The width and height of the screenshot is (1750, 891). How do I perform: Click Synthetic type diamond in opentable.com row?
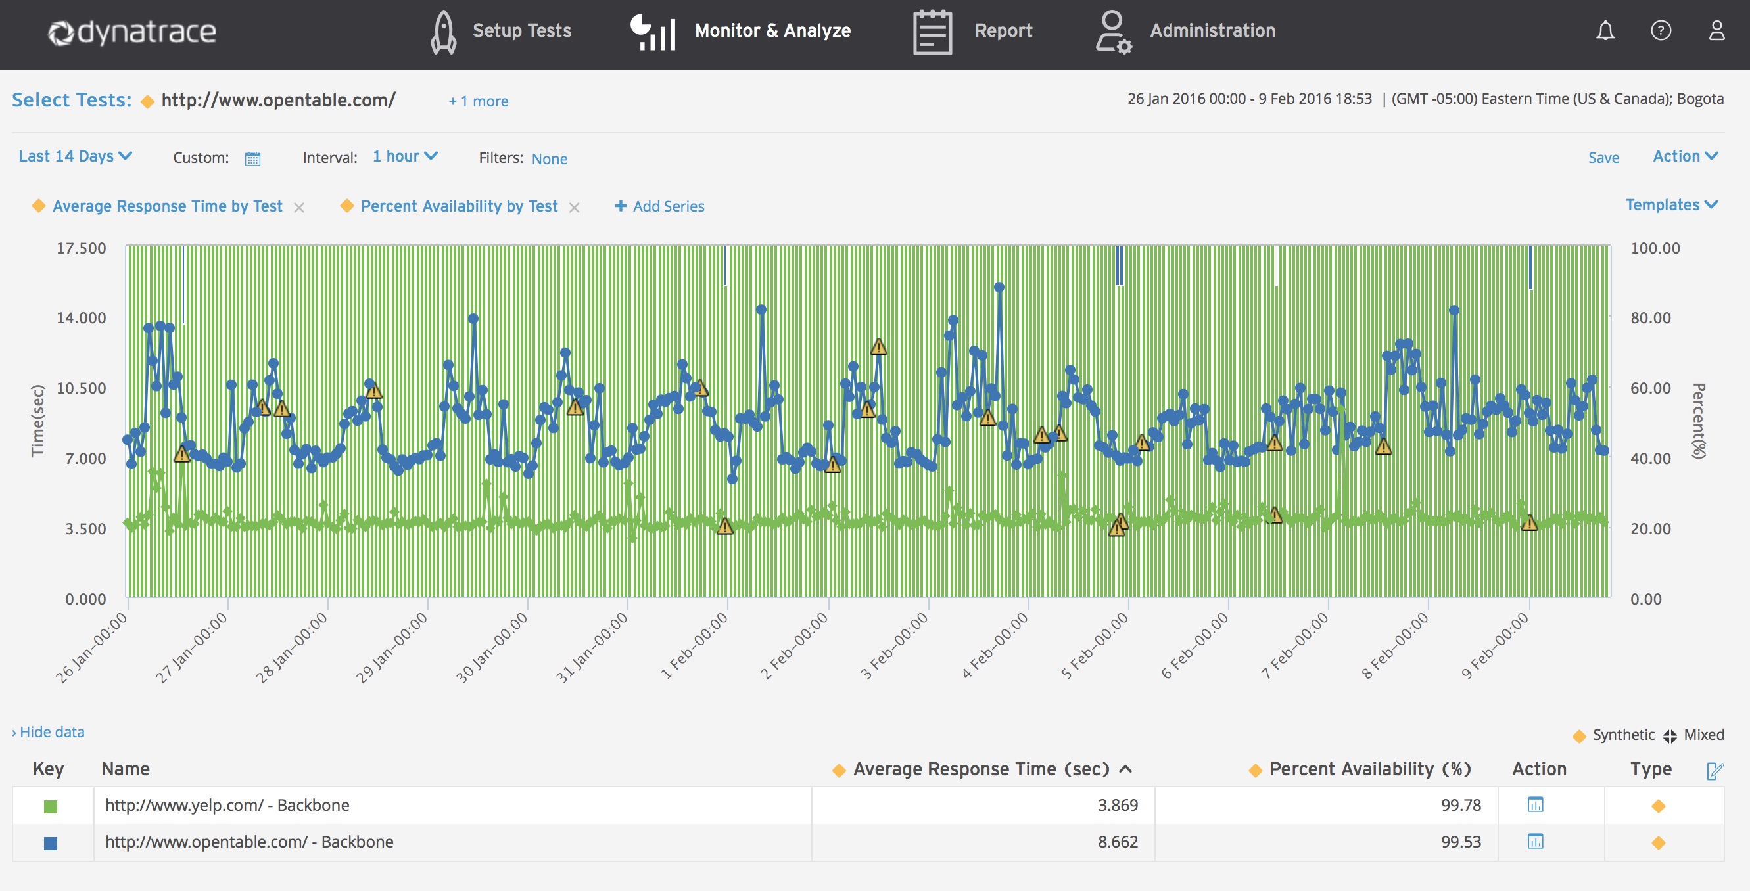coord(1658,843)
